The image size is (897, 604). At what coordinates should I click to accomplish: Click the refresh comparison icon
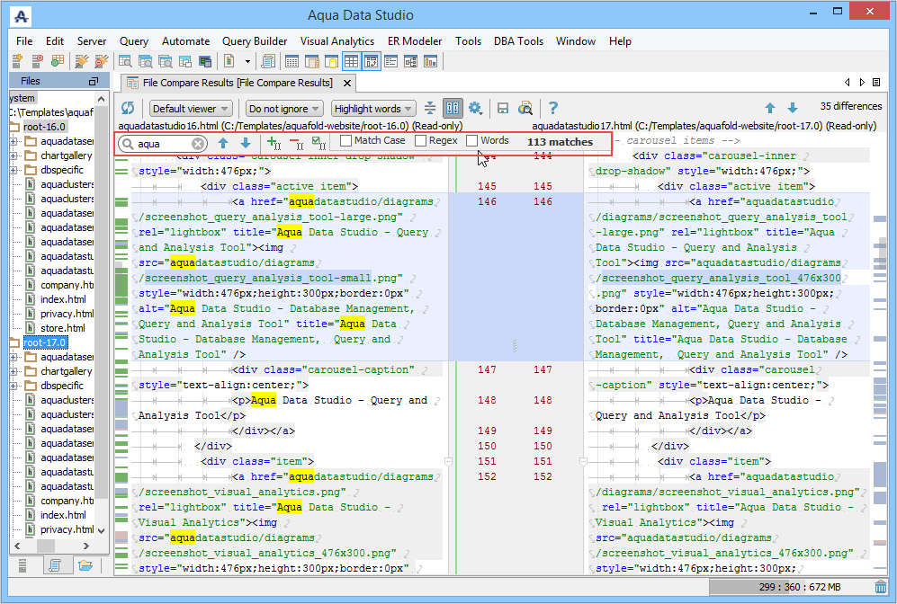coord(128,109)
